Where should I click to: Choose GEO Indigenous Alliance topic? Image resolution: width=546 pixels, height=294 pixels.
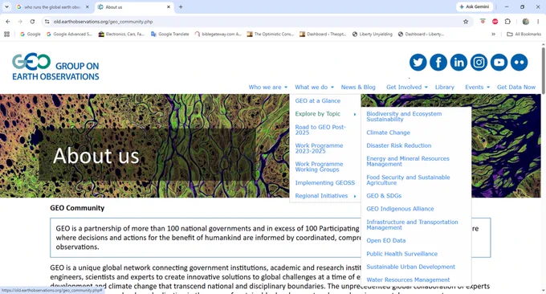coord(400,209)
